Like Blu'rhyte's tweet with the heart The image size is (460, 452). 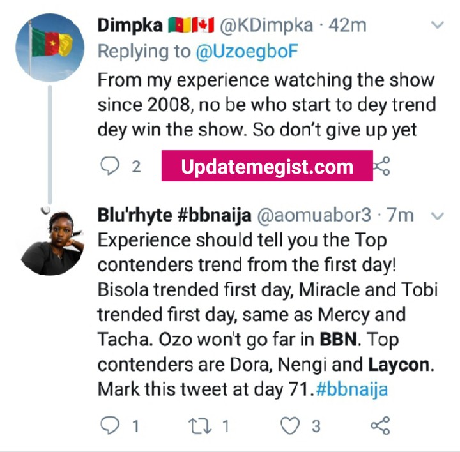[x=291, y=425]
